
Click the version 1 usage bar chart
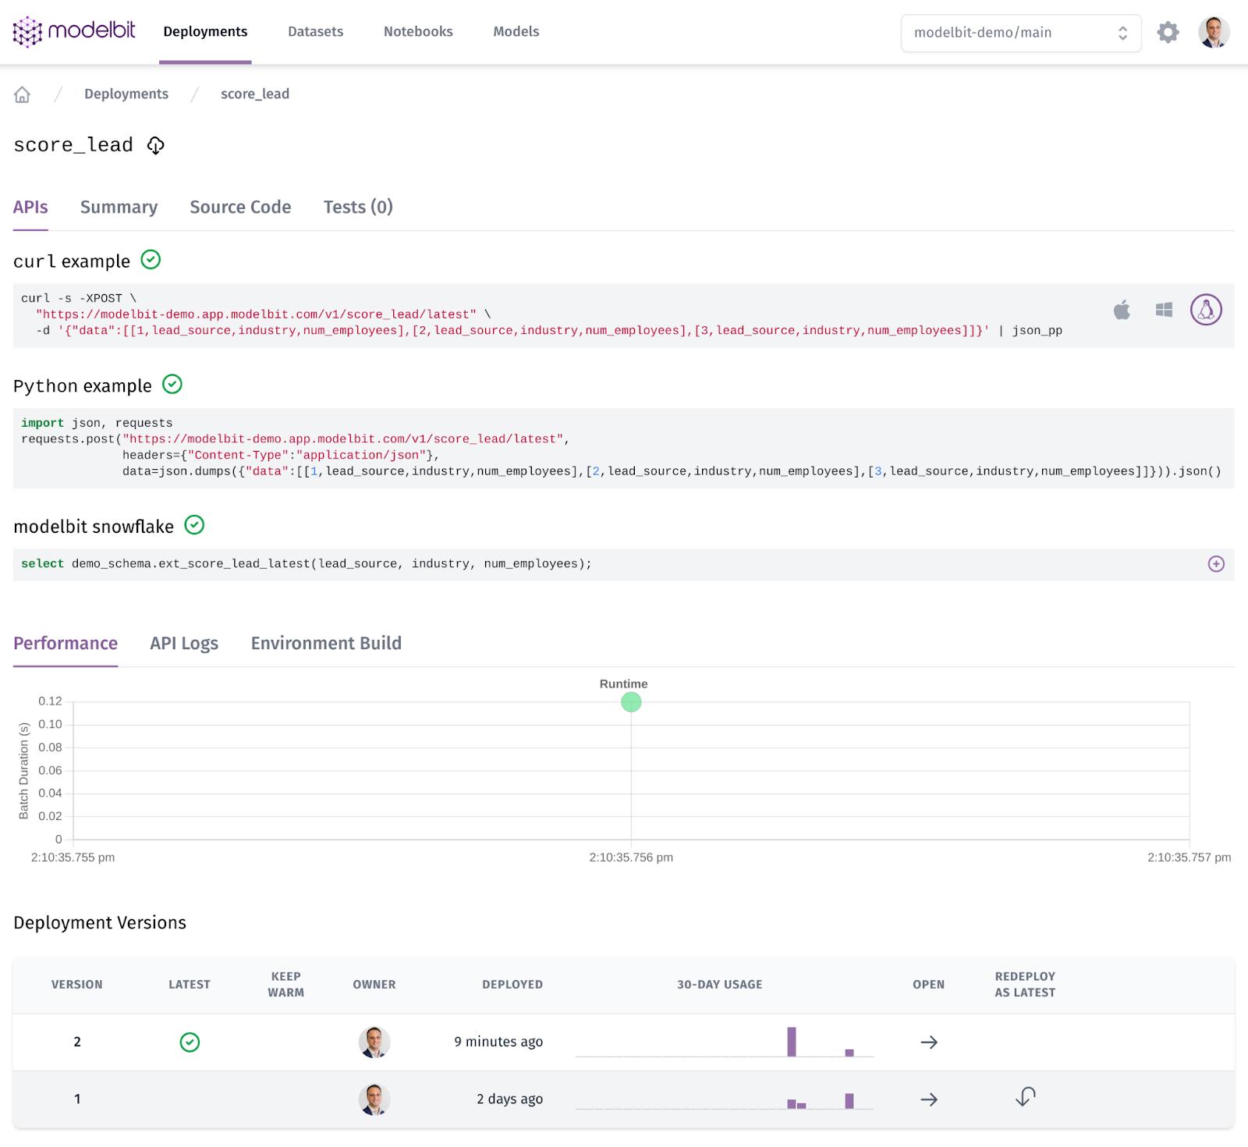point(725,1099)
